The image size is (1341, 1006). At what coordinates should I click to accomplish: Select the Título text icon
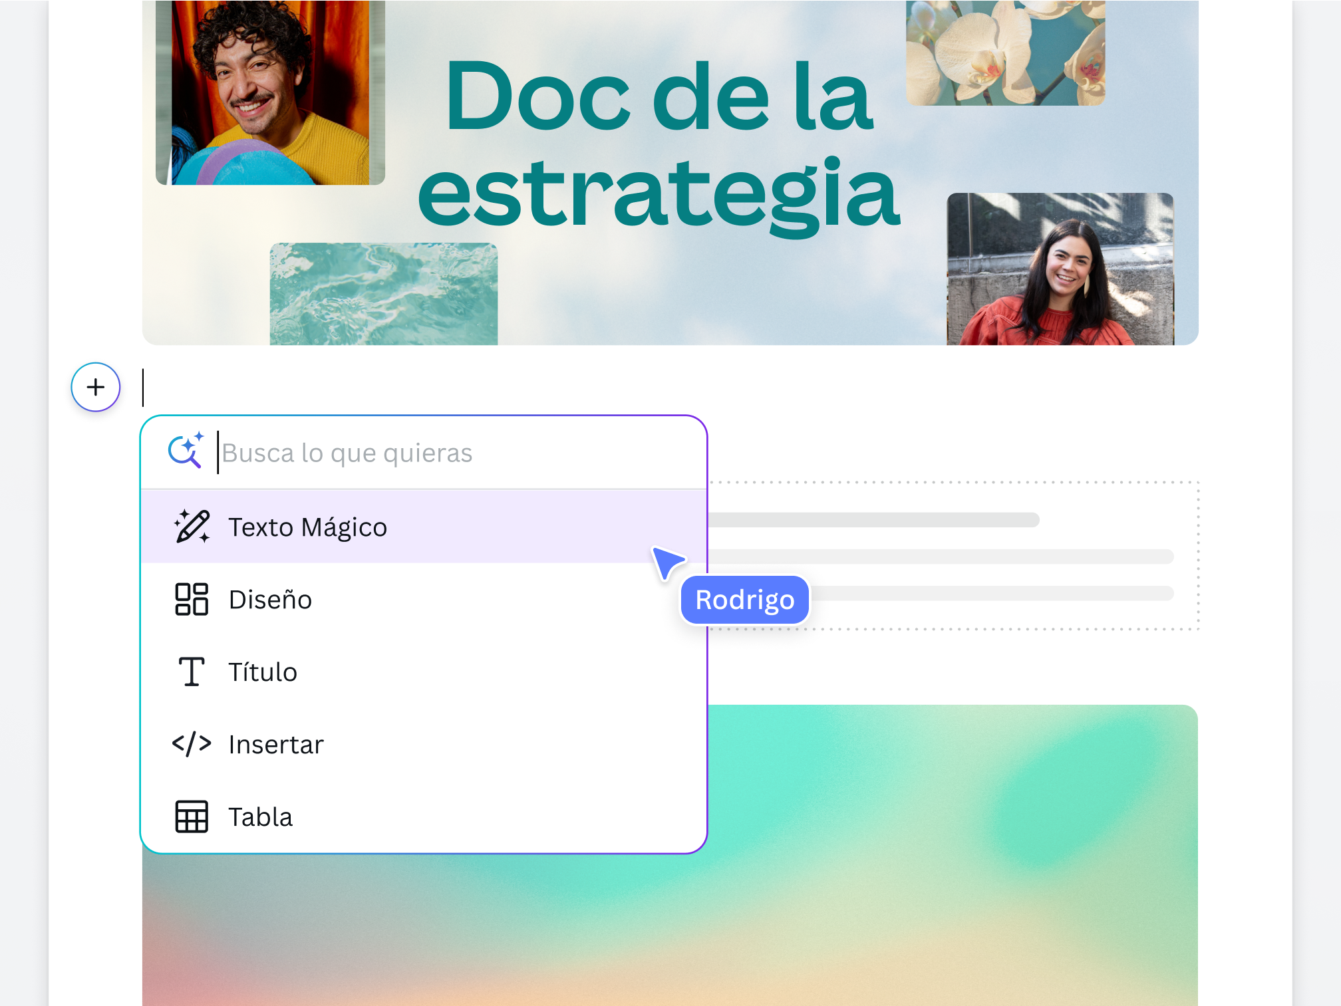pos(191,672)
